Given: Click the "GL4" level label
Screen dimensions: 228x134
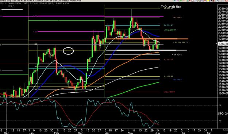Looking at the screenshot, I should click(x=169, y=76).
